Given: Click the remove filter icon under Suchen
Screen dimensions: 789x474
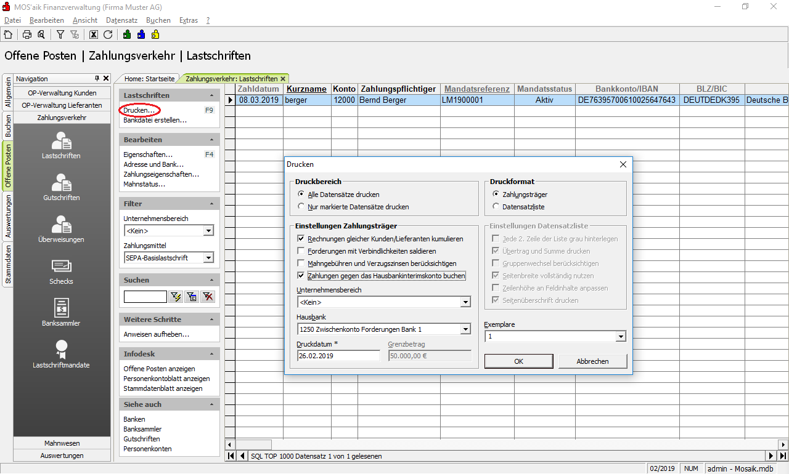Looking at the screenshot, I should point(208,297).
